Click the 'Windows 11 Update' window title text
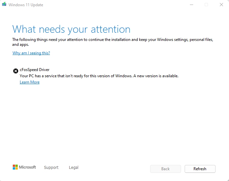This screenshot has height=181, width=229. coord(26,5)
